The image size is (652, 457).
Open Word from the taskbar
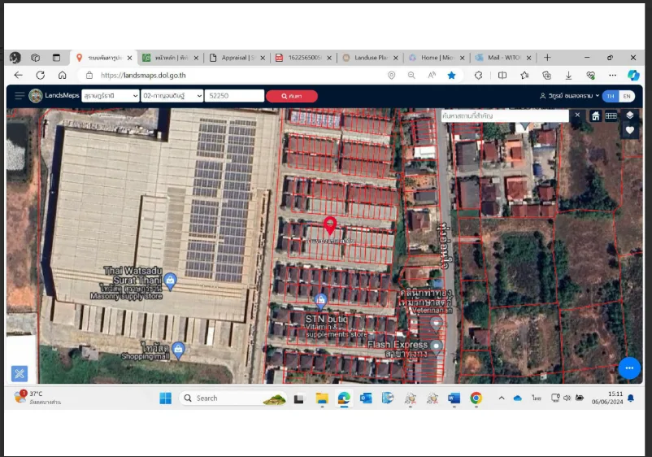pos(454,398)
